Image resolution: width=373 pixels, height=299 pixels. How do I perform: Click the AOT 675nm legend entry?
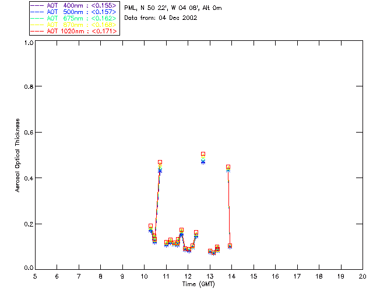[x=73, y=18]
